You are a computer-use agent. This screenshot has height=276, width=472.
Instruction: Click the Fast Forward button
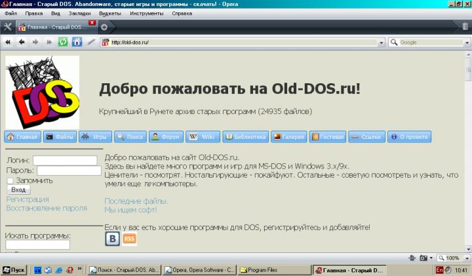click(49, 42)
